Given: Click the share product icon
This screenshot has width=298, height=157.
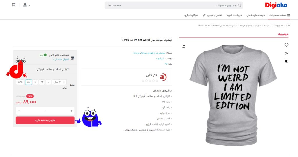Looking at the screenshot, I should pos(287,53).
